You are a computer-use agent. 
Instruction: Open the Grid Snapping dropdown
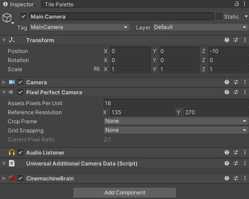pos(176,130)
